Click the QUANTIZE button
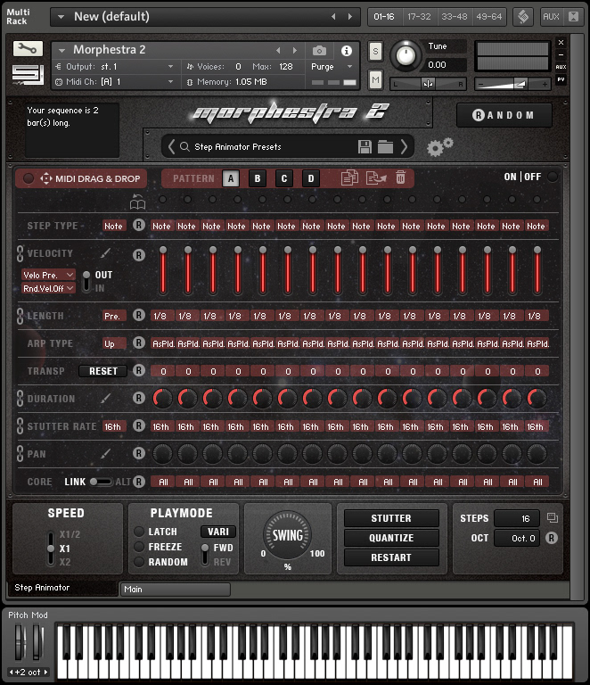The height and width of the screenshot is (685, 590). click(391, 538)
